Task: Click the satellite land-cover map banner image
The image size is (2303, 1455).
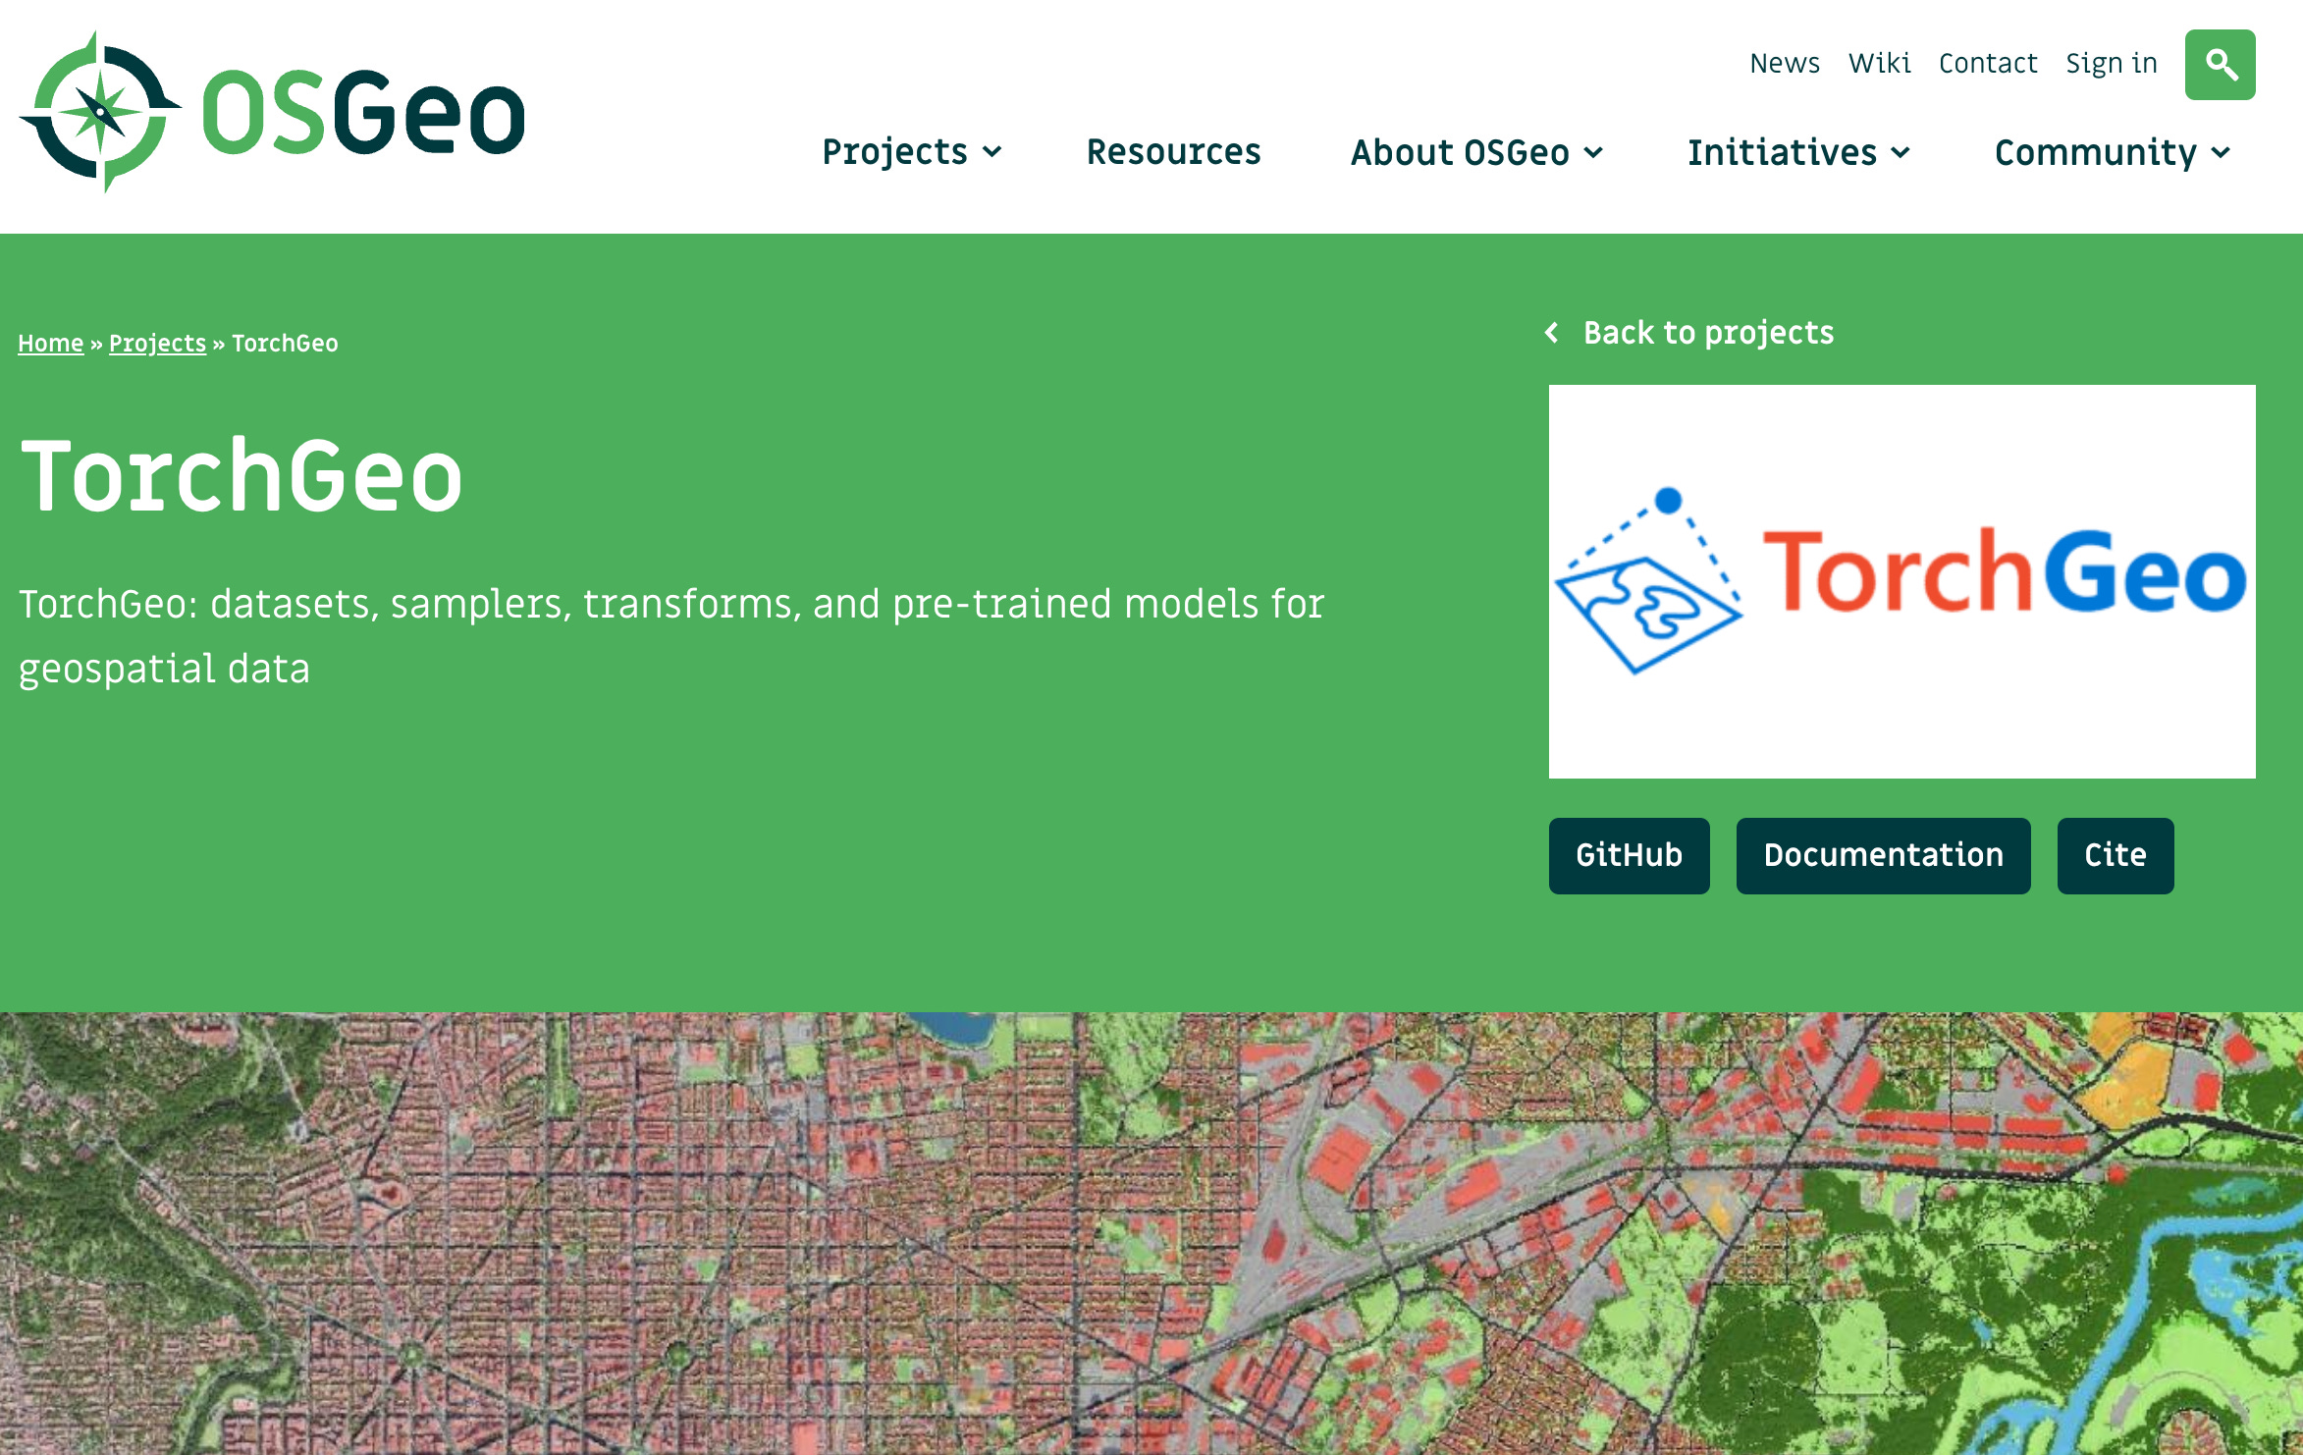Action: click(x=1151, y=1233)
